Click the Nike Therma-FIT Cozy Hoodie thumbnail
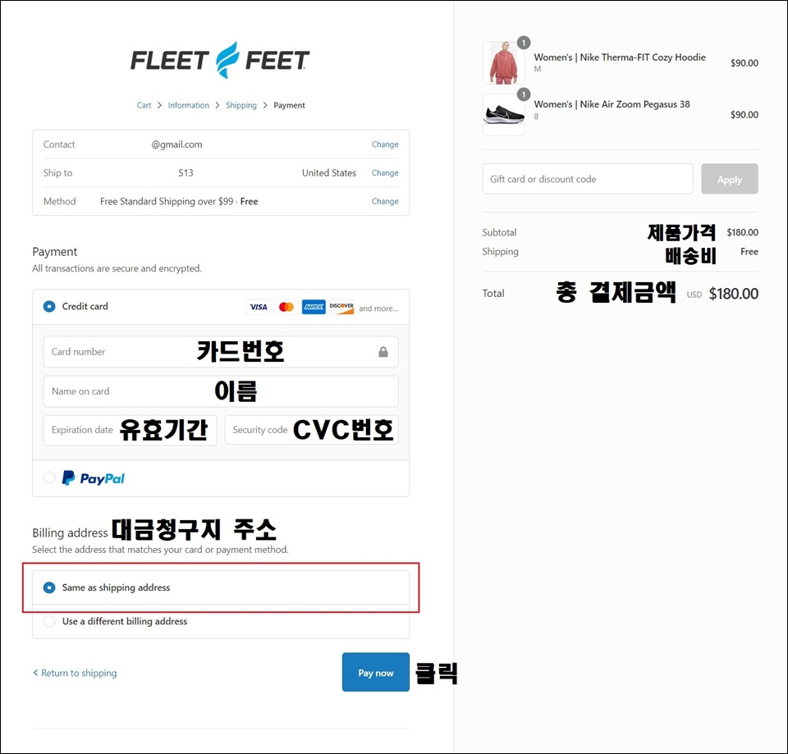The image size is (788, 754). [x=503, y=63]
